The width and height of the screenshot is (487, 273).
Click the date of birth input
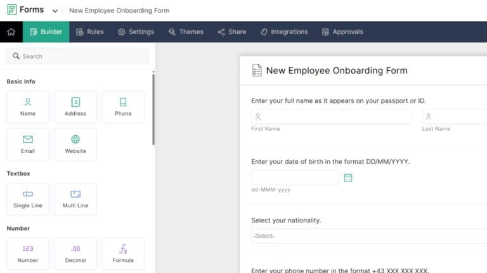(x=295, y=178)
